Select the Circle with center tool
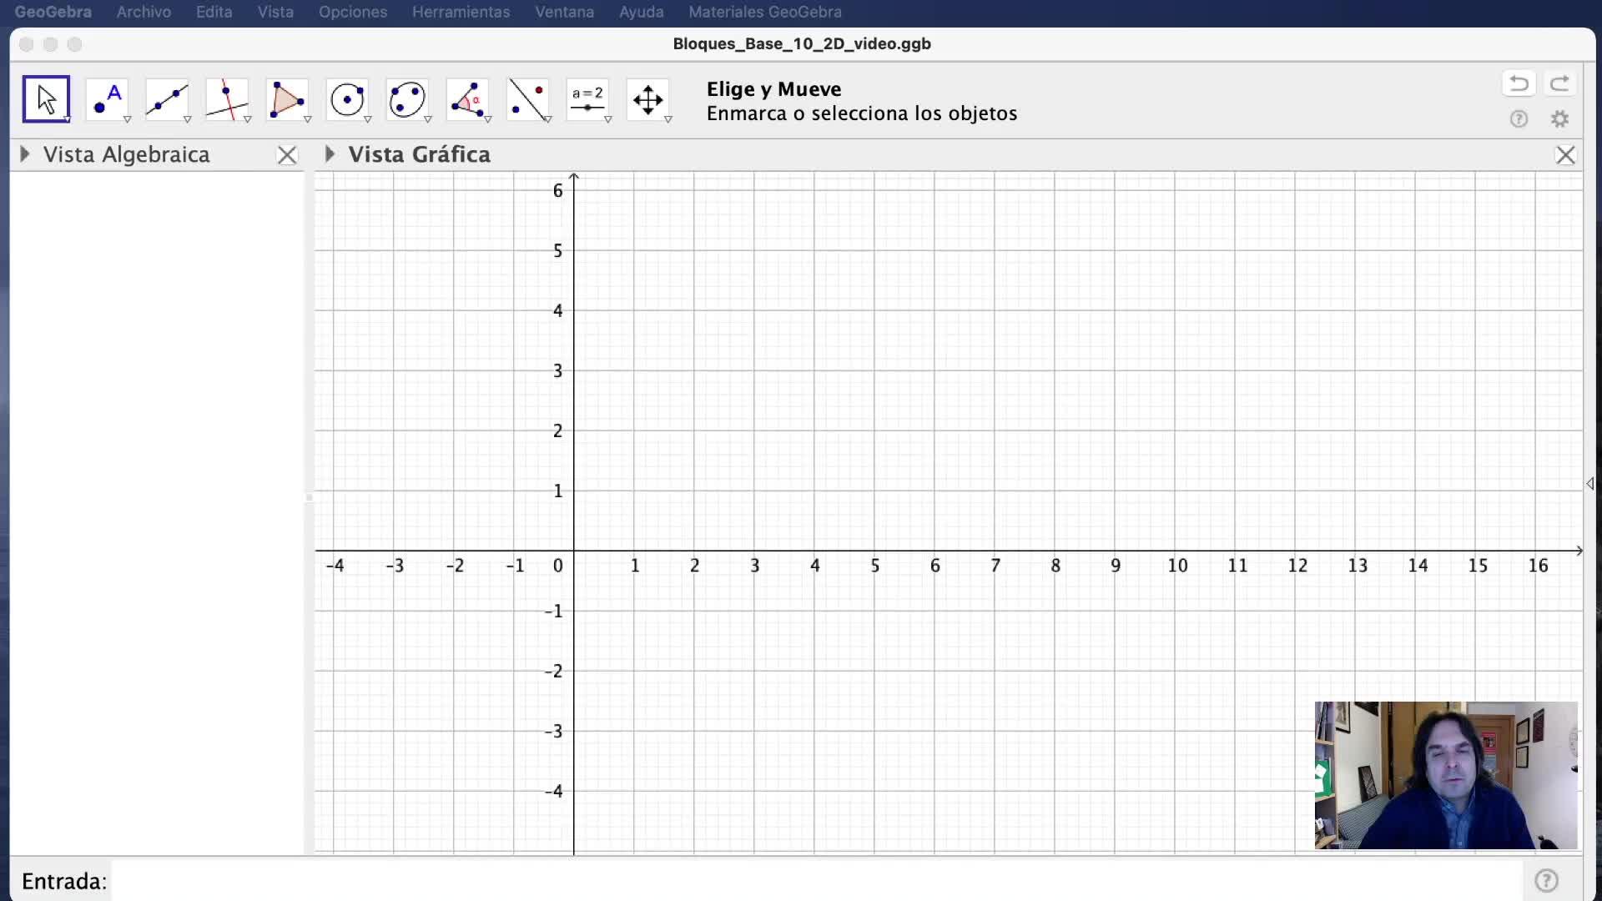1602x901 pixels. [x=347, y=99]
